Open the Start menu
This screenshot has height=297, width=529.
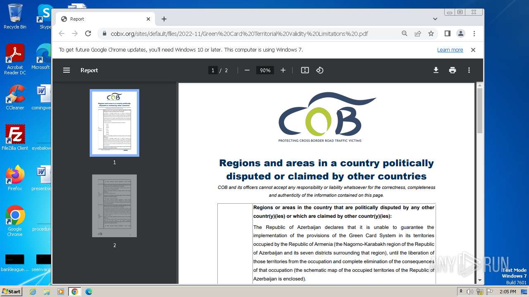pos(11,292)
